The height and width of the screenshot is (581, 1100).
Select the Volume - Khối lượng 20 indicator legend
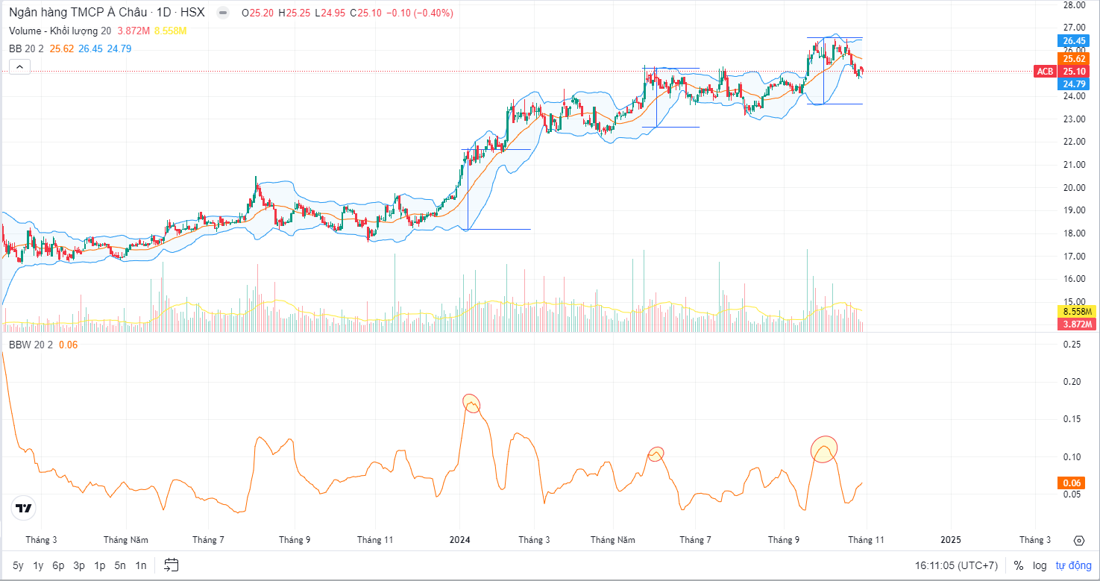point(60,31)
